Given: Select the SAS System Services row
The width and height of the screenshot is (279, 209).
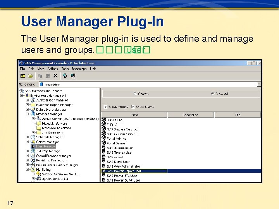Looking at the screenshot, I should click(x=181, y=129).
